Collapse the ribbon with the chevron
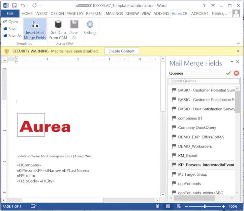The height and width of the screenshot is (211, 244). [x=238, y=44]
